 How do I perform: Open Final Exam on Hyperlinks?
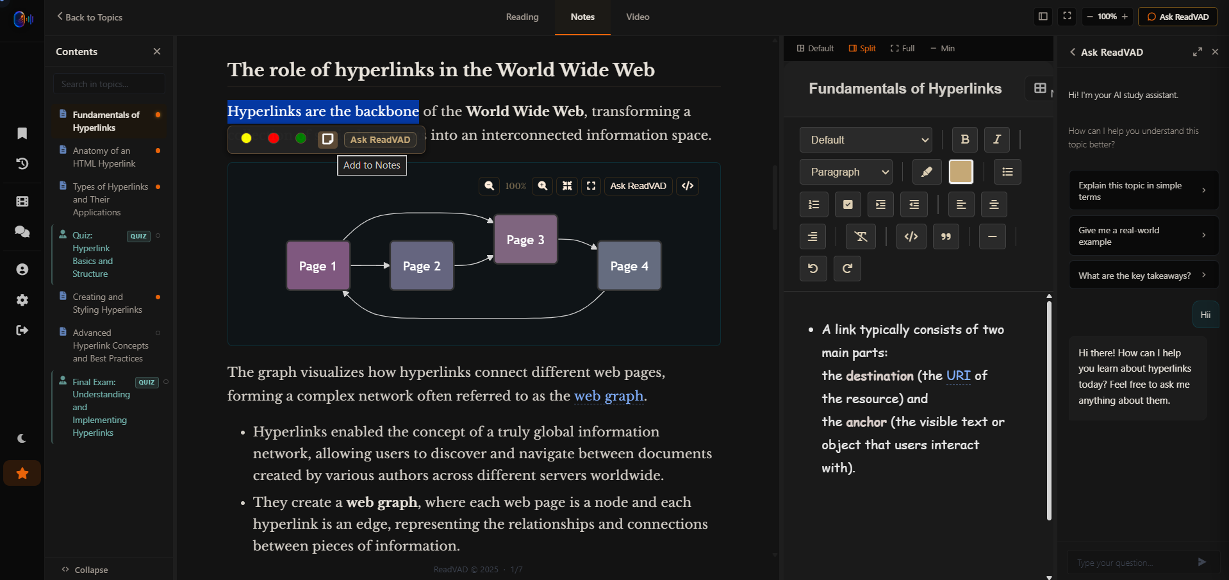(109, 407)
